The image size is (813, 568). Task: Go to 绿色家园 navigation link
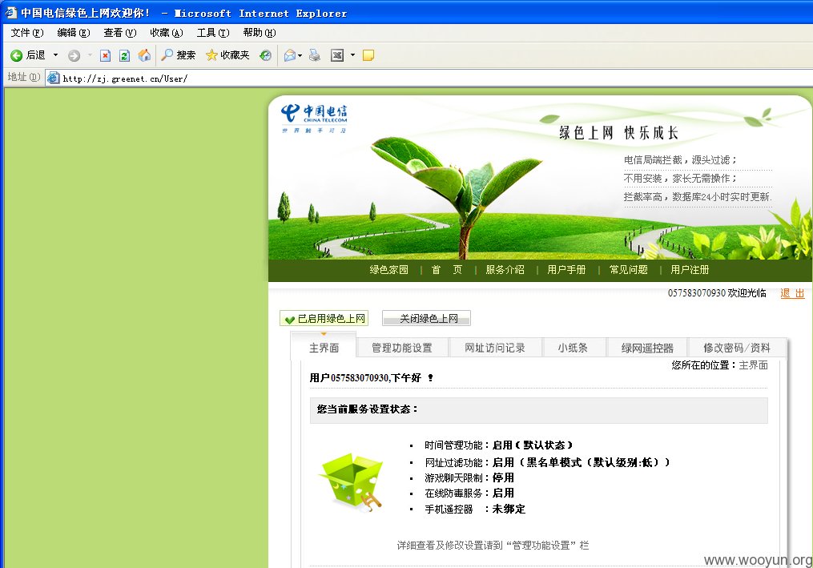pyautogui.click(x=388, y=270)
